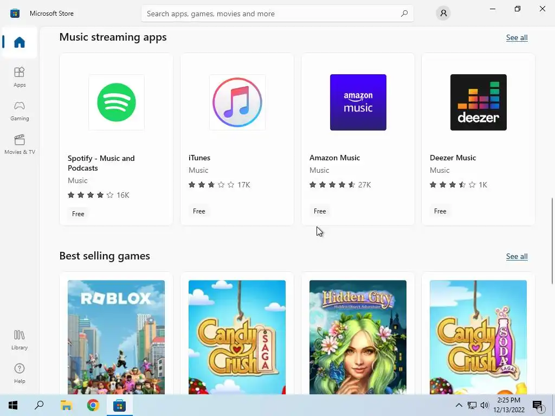The width and height of the screenshot is (555, 416).
Task: Open the Candy Crush Saga thumbnail
Action: (237, 337)
